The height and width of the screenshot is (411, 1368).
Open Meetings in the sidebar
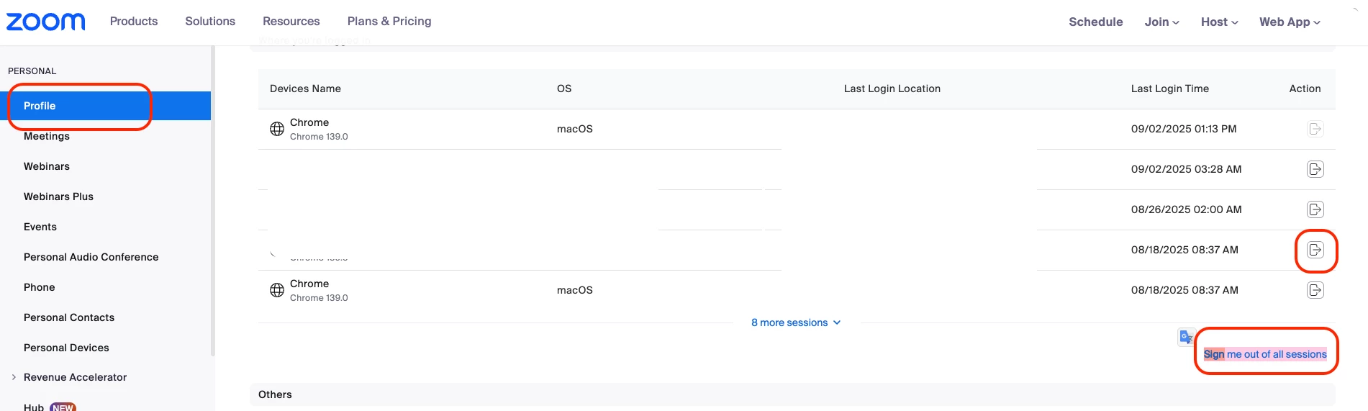point(47,136)
